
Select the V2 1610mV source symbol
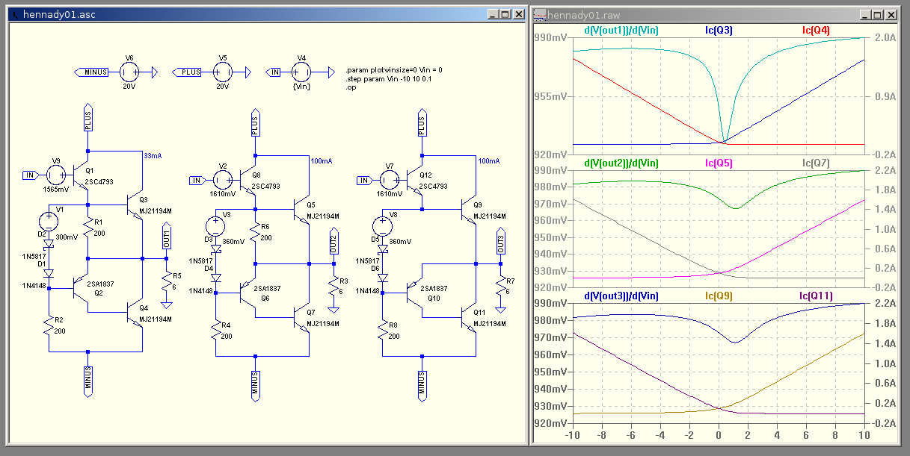pos(223,180)
